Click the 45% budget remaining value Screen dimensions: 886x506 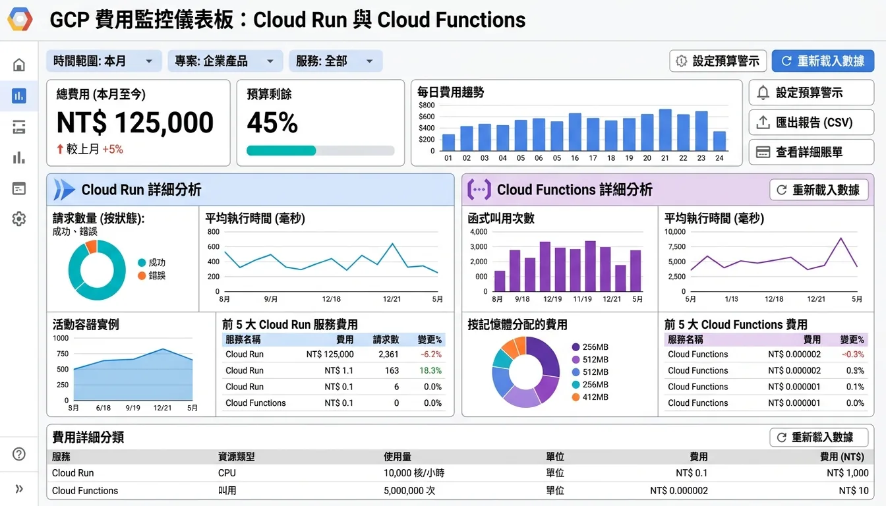click(x=272, y=123)
